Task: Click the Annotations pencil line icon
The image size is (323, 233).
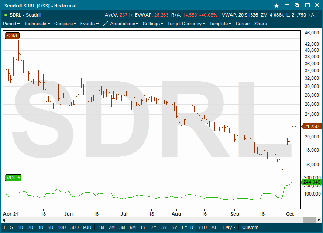Action: (x=106, y=24)
